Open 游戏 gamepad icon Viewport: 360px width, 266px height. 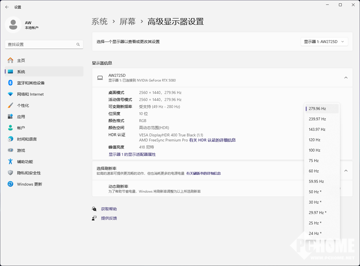10,150
